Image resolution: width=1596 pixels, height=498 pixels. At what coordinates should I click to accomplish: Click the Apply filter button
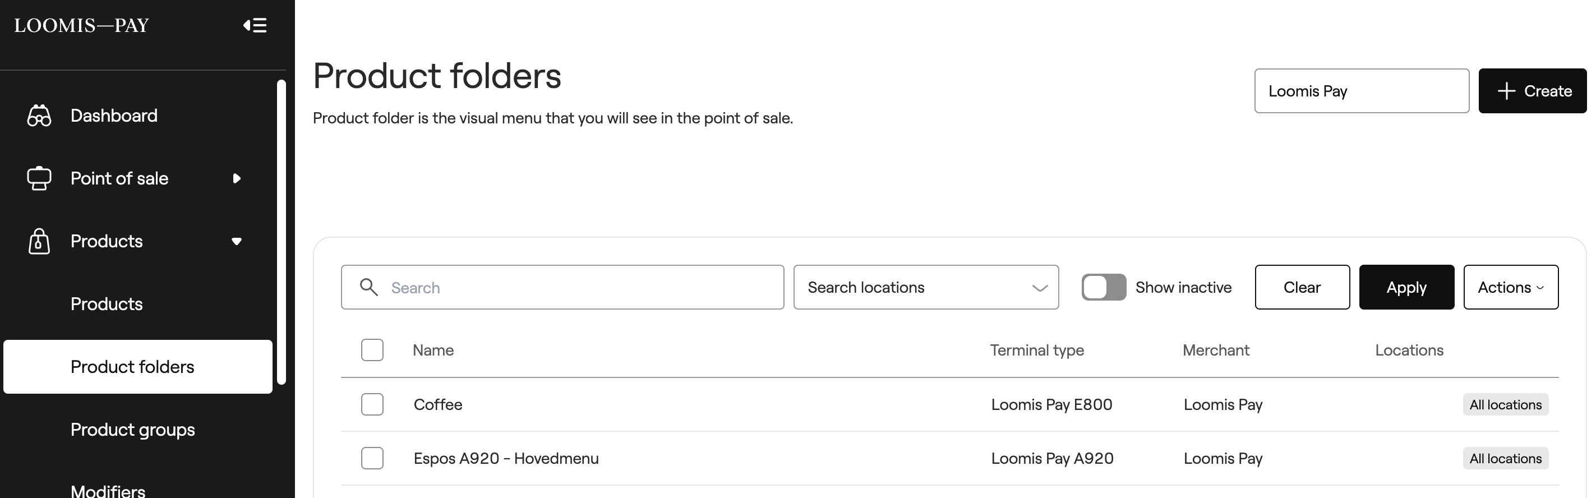1406,287
